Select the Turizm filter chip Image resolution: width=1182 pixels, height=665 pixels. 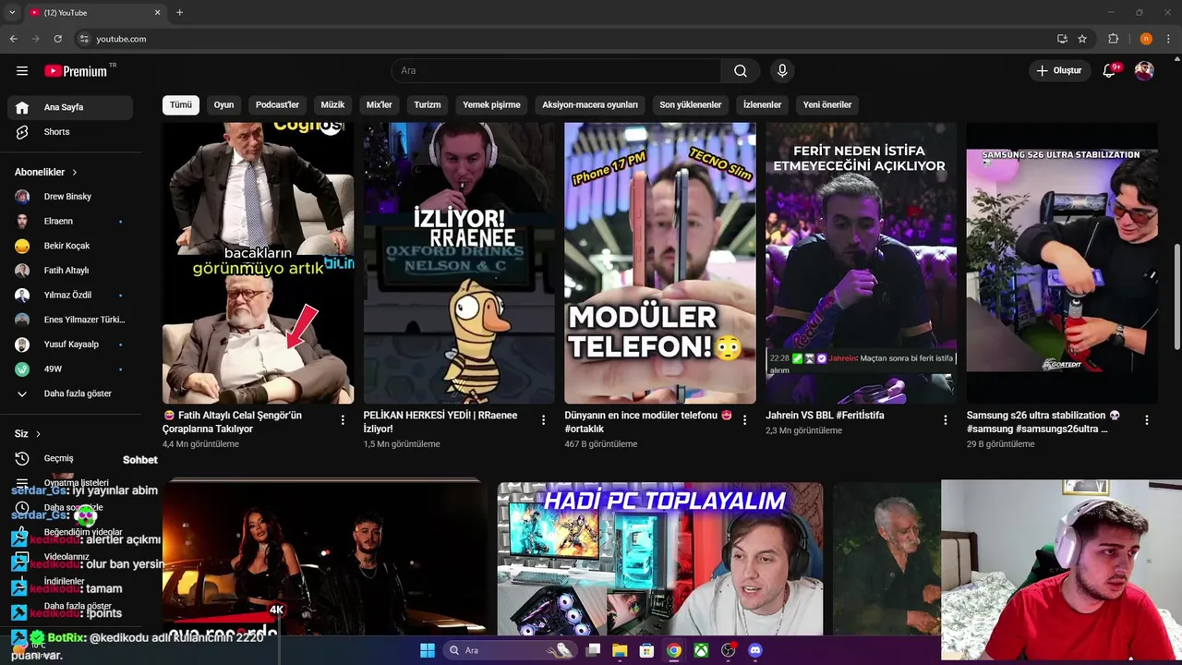point(428,105)
